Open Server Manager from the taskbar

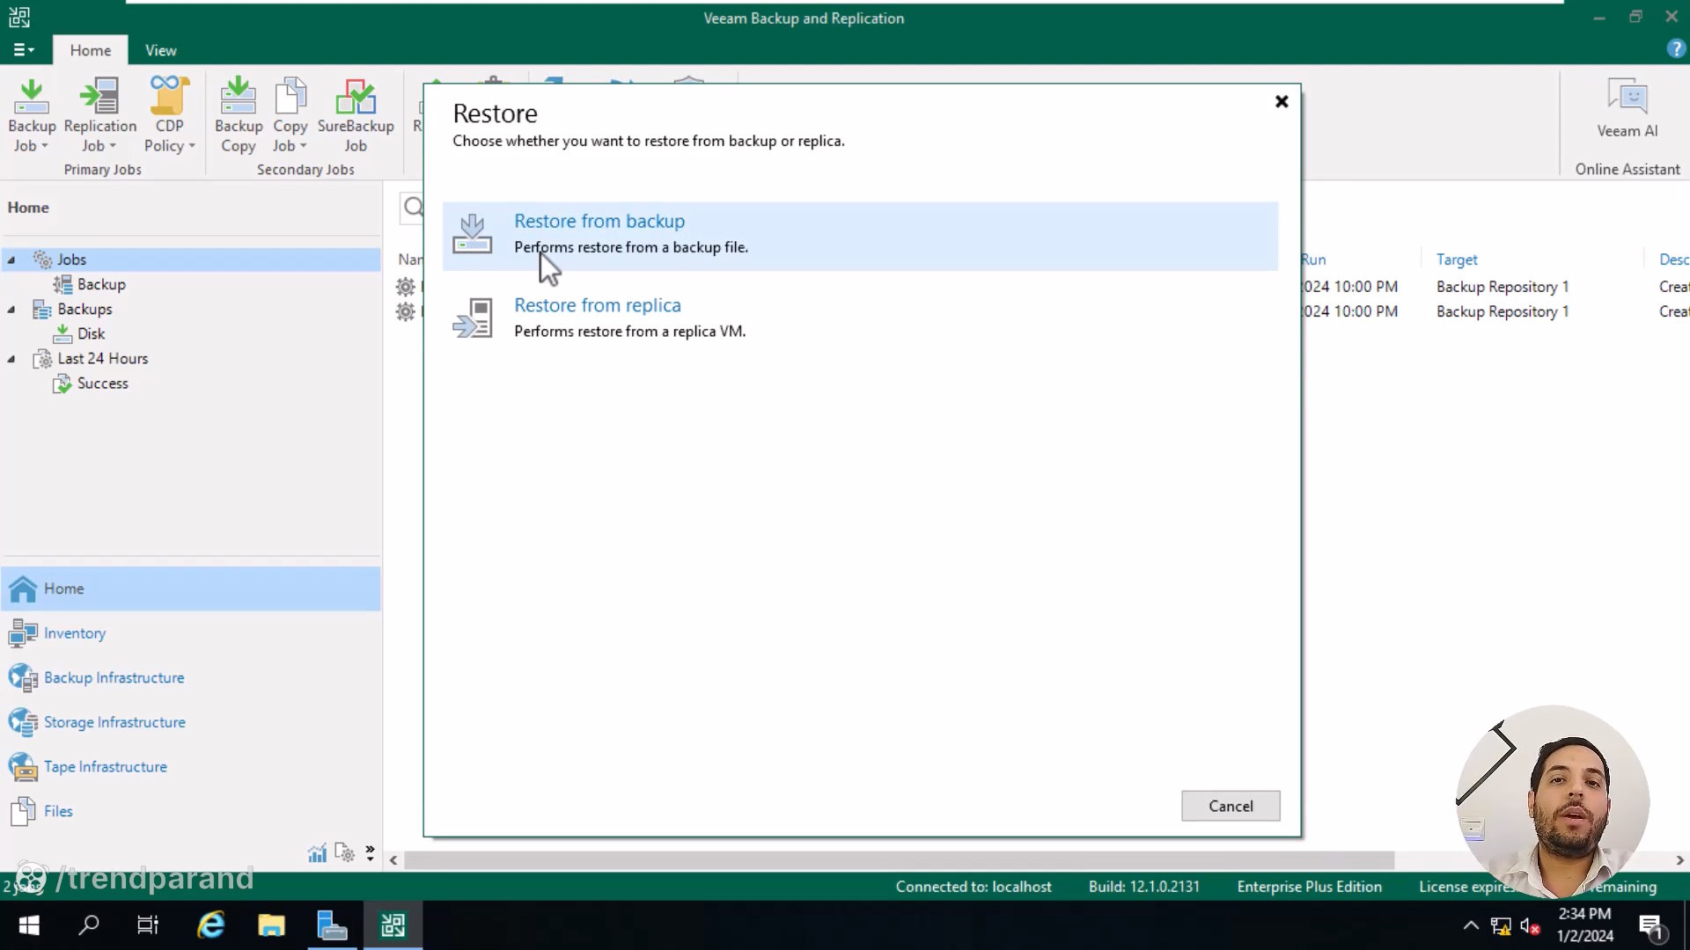pos(332,925)
